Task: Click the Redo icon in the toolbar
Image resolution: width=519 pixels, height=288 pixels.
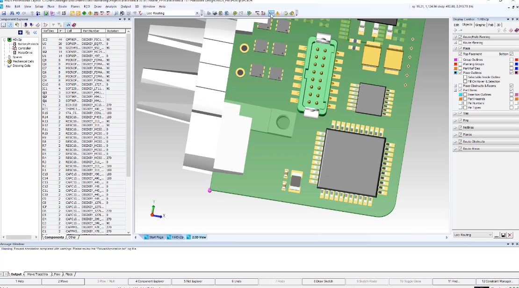Action: click(24, 13)
